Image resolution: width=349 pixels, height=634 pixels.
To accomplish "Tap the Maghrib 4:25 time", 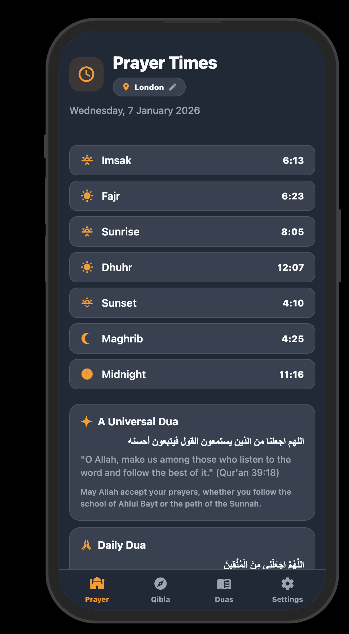I will (x=293, y=339).
